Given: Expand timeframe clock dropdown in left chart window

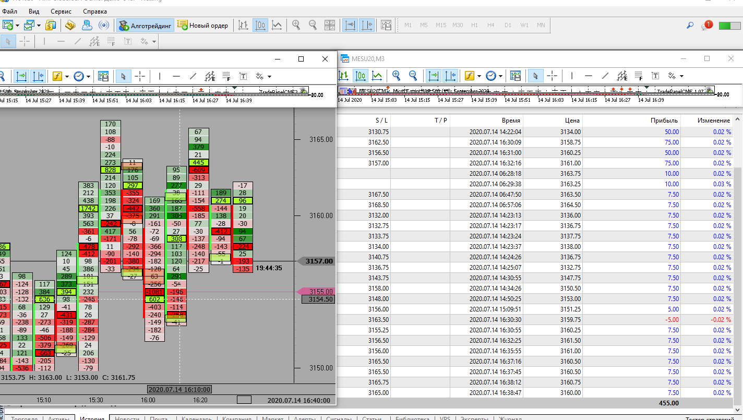Looking at the screenshot, I should [x=88, y=76].
